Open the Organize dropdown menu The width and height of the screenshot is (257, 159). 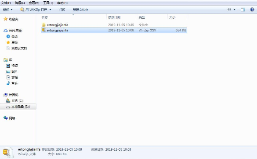[8, 10]
